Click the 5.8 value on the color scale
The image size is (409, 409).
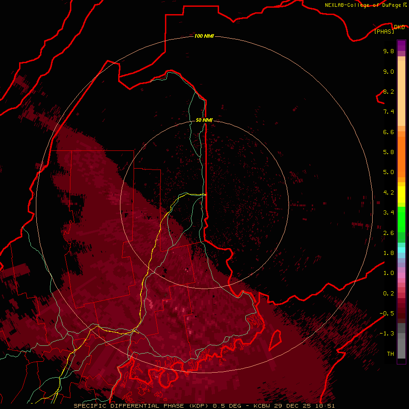(x=389, y=152)
